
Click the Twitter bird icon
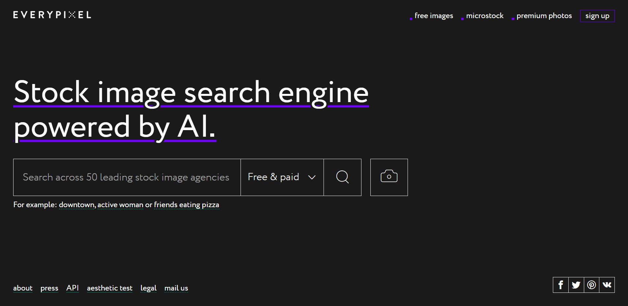point(576,285)
